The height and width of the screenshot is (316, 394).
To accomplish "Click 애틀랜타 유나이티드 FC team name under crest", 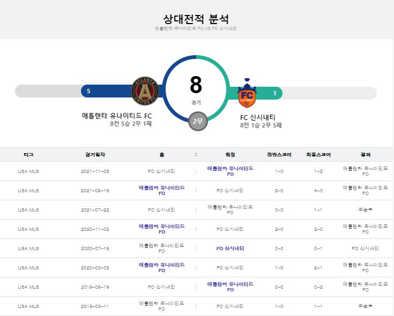I will tap(117, 116).
